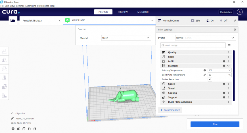Image resolution: width=247 pixels, height=133 pixels.
Task: Expand the Build Plate Adhesion category
Action: coord(196,102)
